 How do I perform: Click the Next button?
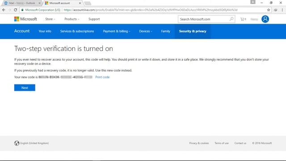(25, 88)
